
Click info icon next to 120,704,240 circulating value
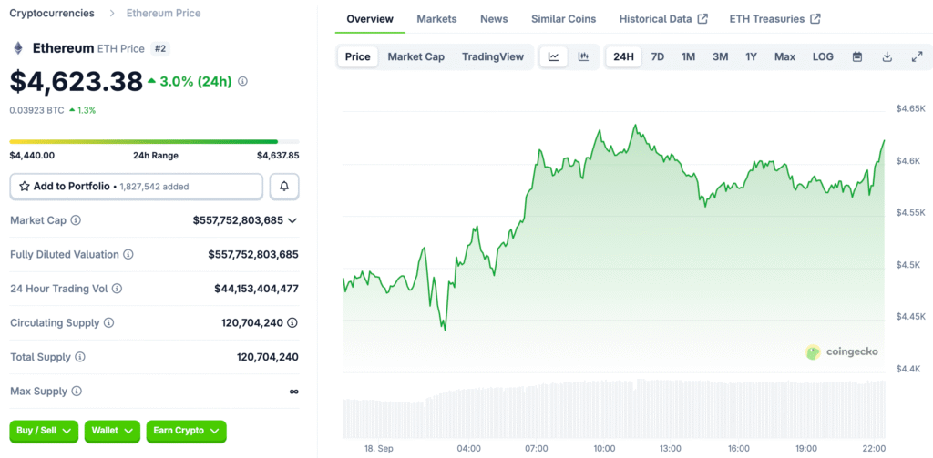point(292,323)
